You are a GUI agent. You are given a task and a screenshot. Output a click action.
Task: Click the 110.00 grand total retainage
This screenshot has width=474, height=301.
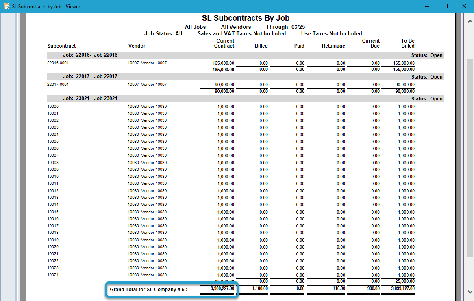point(339,289)
